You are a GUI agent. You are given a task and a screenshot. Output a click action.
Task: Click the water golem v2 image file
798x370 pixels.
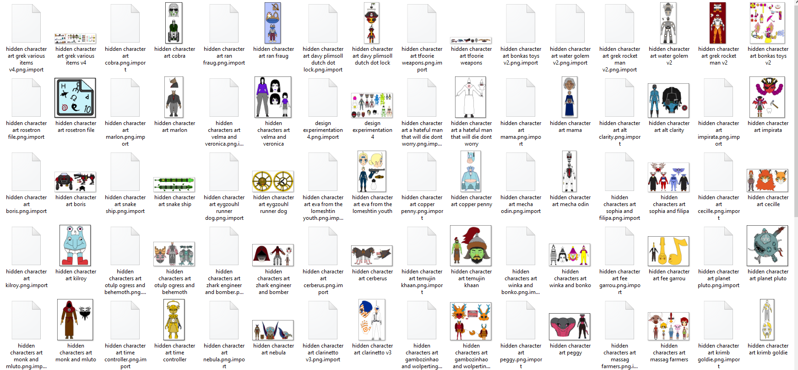(668, 23)
